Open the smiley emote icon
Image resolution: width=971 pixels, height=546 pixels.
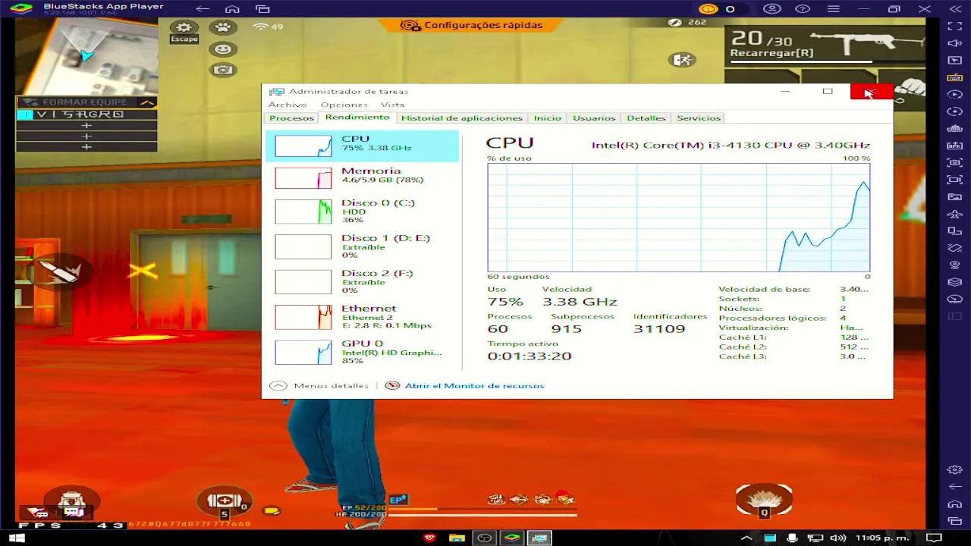[222, 49]
